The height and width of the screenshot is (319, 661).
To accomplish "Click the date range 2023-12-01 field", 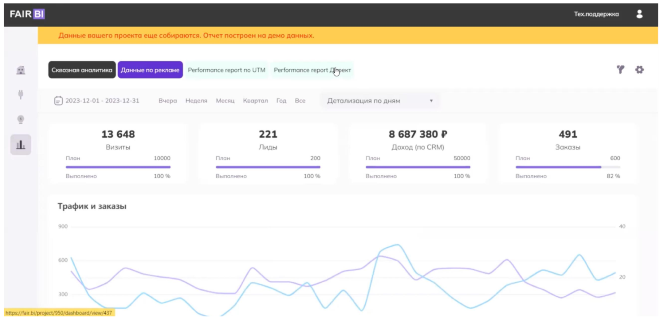I will tap(102, 101).
